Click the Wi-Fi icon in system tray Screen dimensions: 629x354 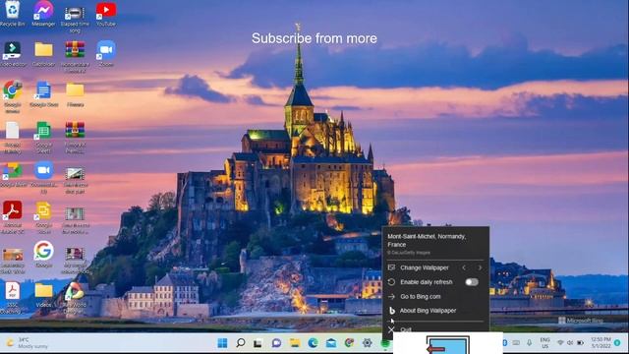click(x=560, y=343)
